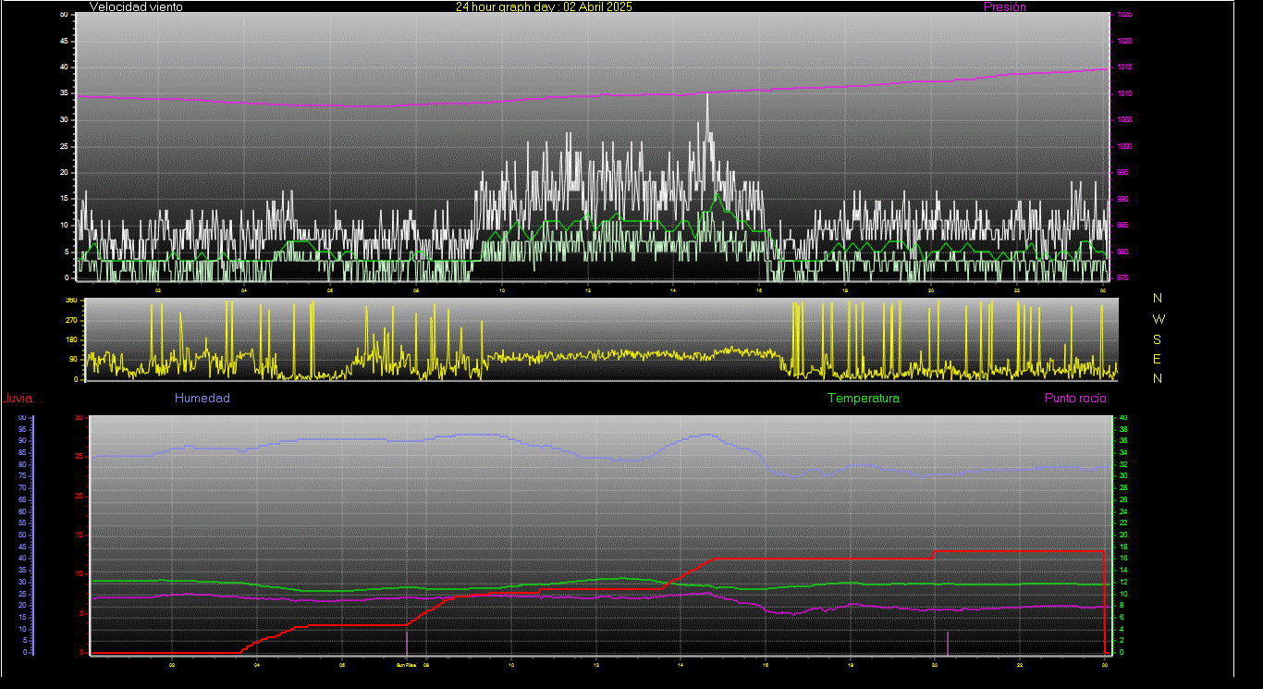Click the "50" value on the wind speed axis
The image size is (1263, 689).
(63, 15)
